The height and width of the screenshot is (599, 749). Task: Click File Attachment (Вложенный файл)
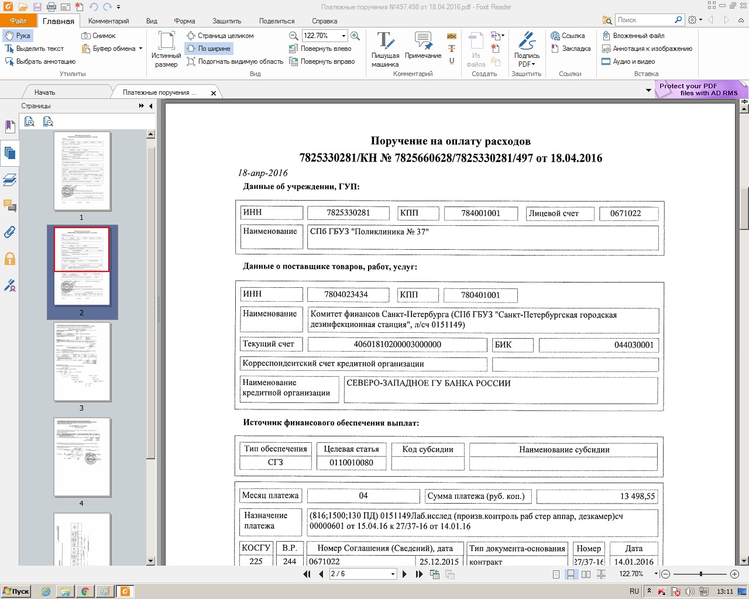pos(633,36)
